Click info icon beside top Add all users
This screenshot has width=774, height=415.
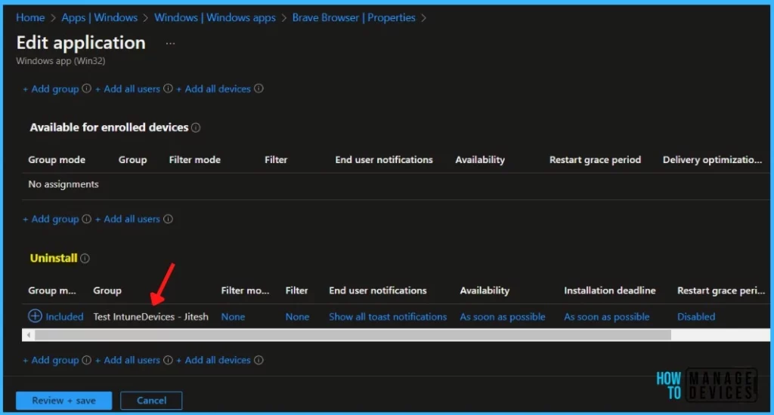pyautogui.click(x=168, y=89)
